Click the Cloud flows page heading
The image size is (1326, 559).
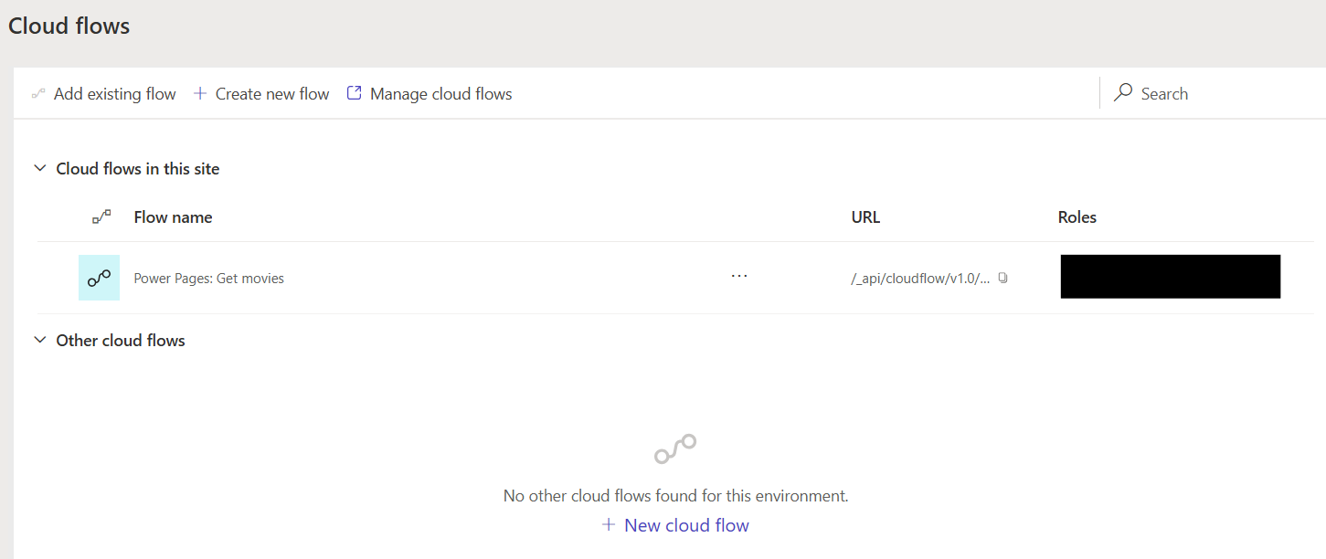coord(69,26)
